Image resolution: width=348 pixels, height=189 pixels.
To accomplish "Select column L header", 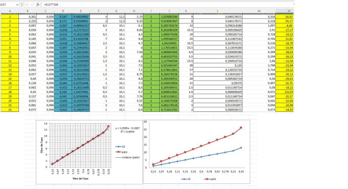I will tap(217, 11).
